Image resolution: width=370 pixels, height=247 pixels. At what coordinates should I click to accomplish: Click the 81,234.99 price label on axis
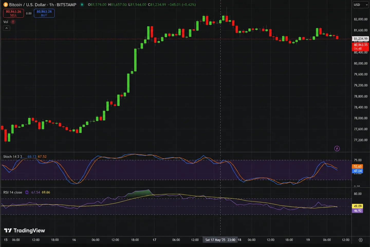point(360,39)
